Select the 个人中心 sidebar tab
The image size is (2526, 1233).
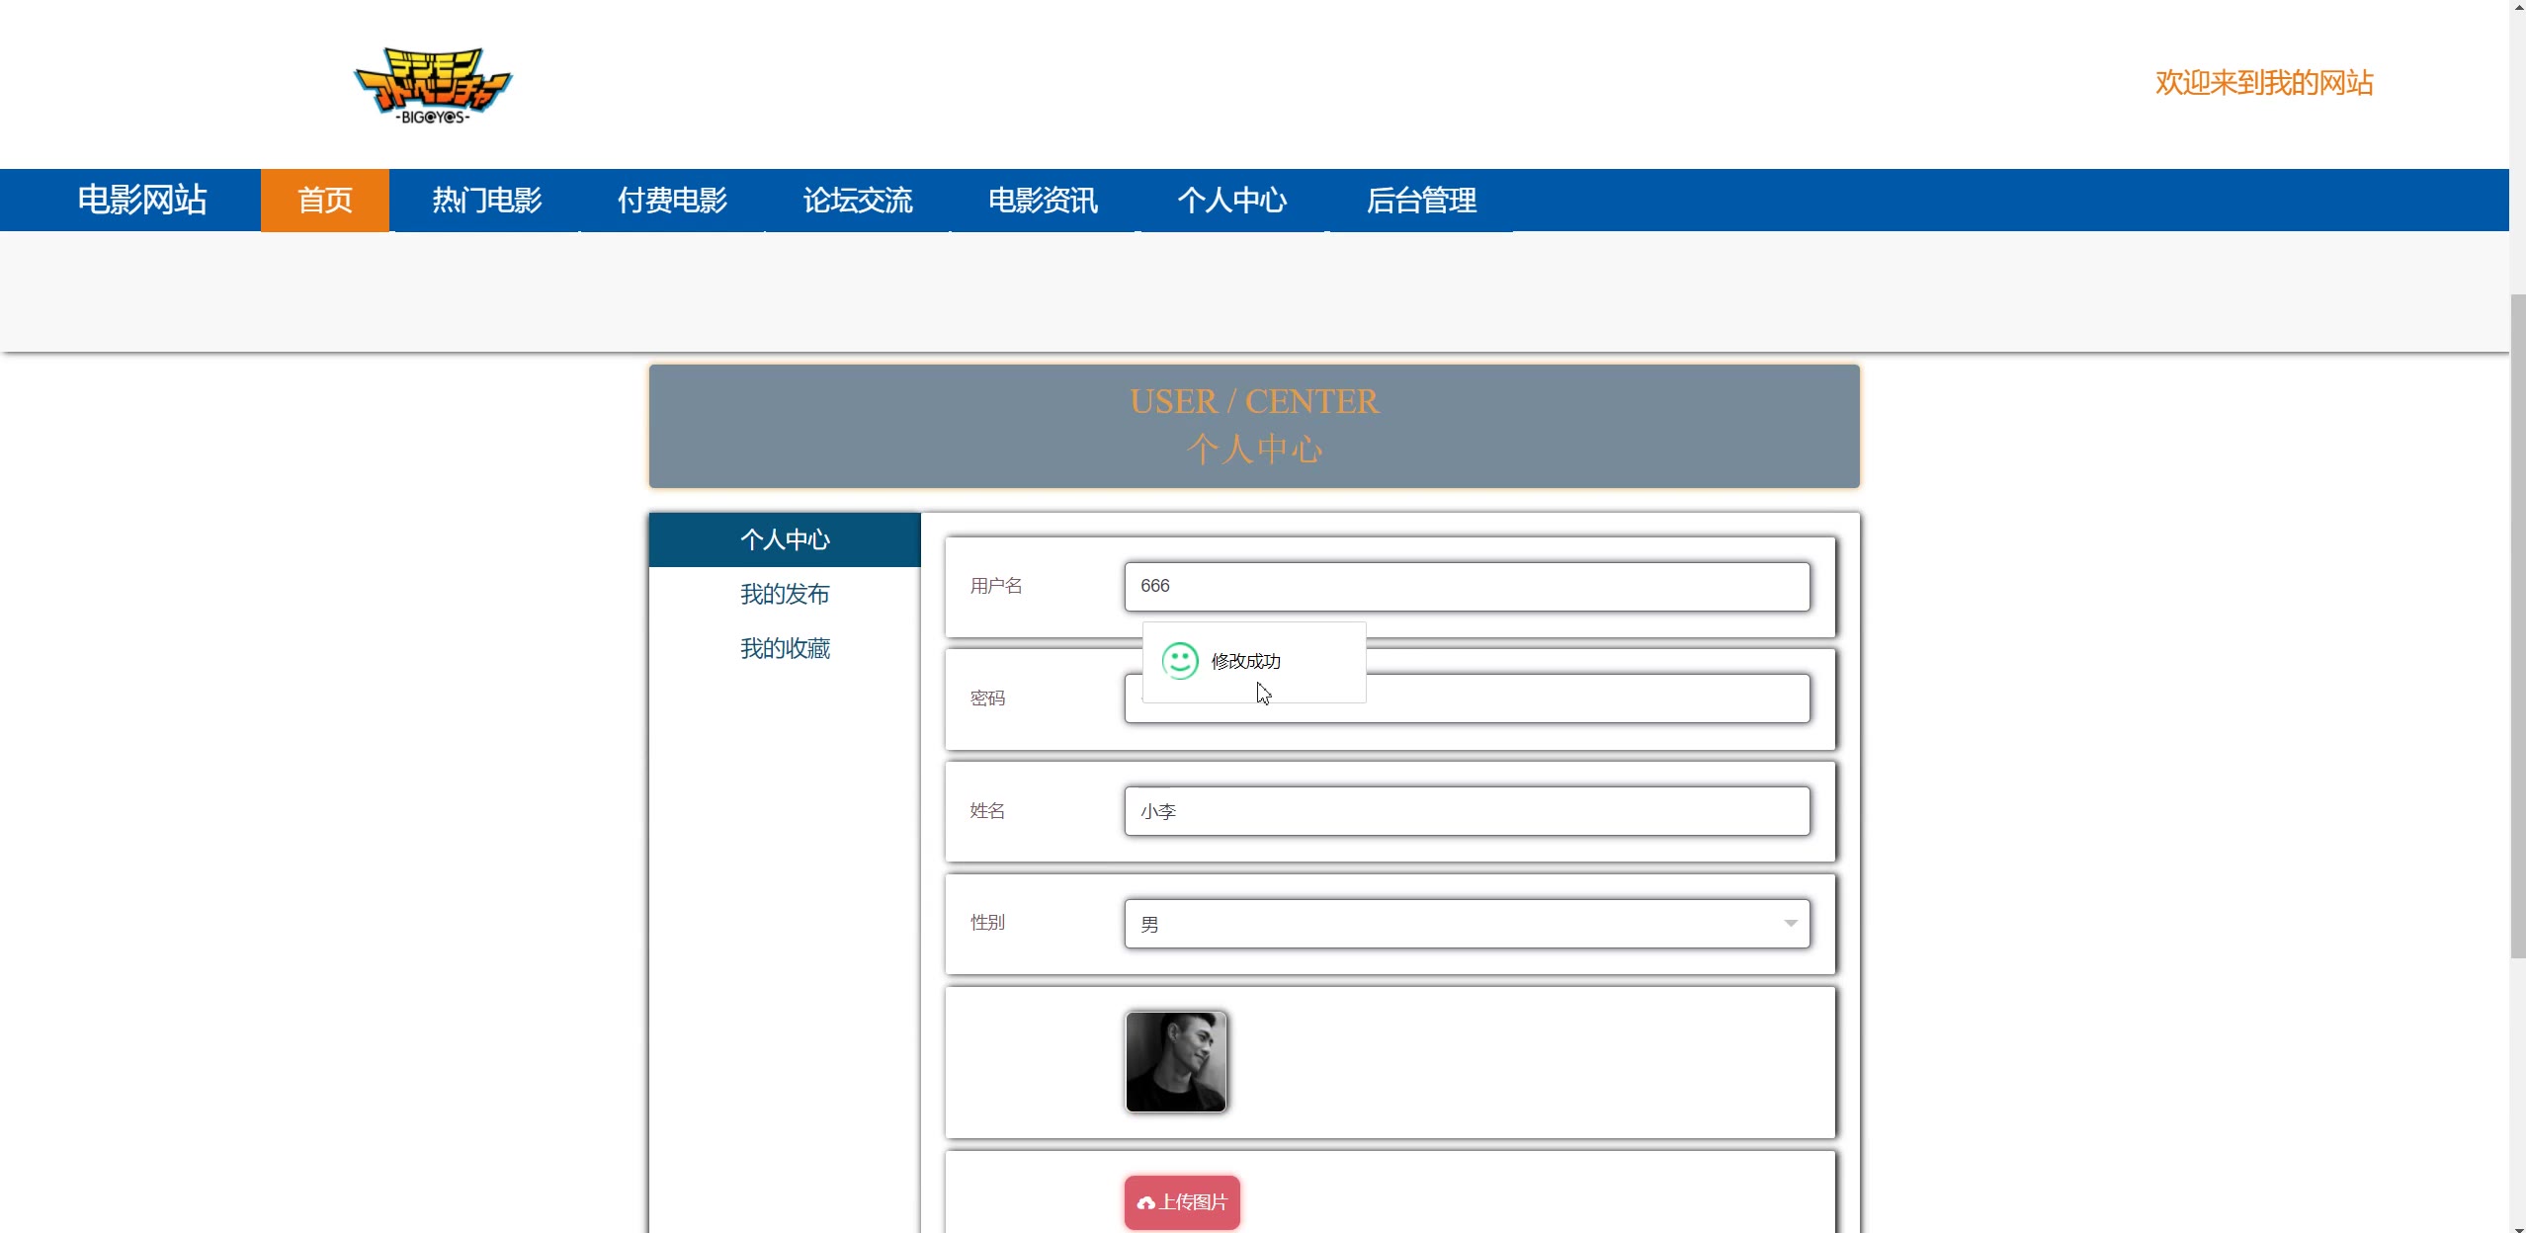[785, 539]
